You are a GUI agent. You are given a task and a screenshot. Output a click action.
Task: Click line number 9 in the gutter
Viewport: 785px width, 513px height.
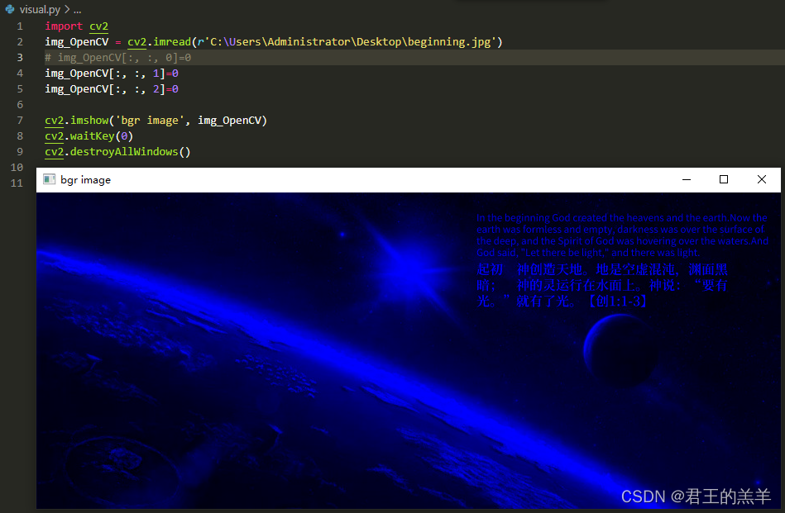20,151
